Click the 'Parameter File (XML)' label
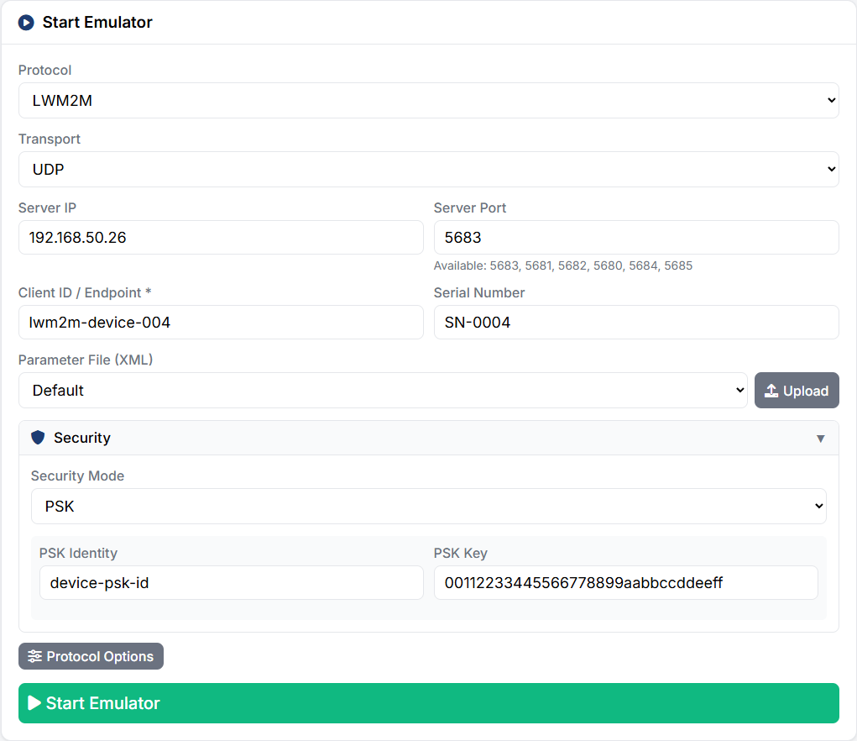857x741 pixels. 86,360
